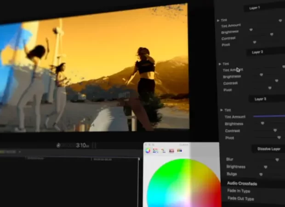Click the arrow next to the timeline index label
Screen dimensions: 285x207
(20, 152)
